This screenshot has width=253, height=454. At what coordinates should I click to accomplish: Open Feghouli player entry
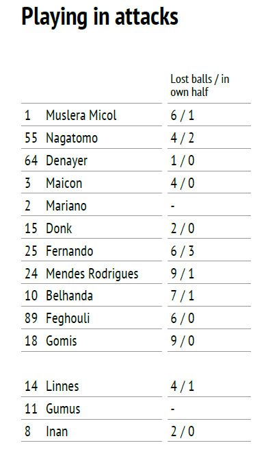[68, 318]
